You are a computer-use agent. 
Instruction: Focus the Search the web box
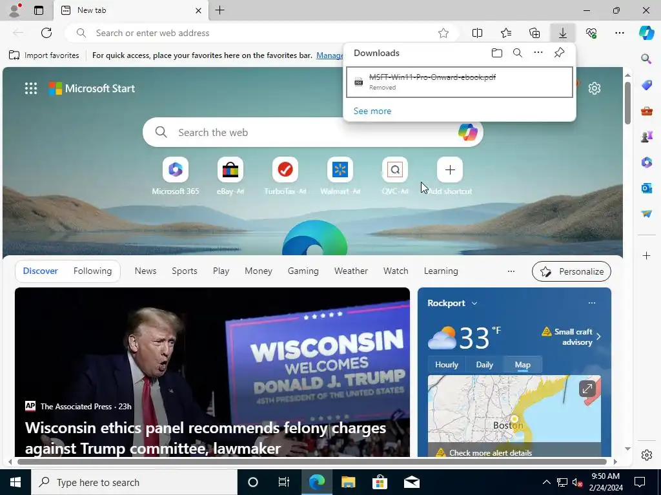[x=312, y=132]
